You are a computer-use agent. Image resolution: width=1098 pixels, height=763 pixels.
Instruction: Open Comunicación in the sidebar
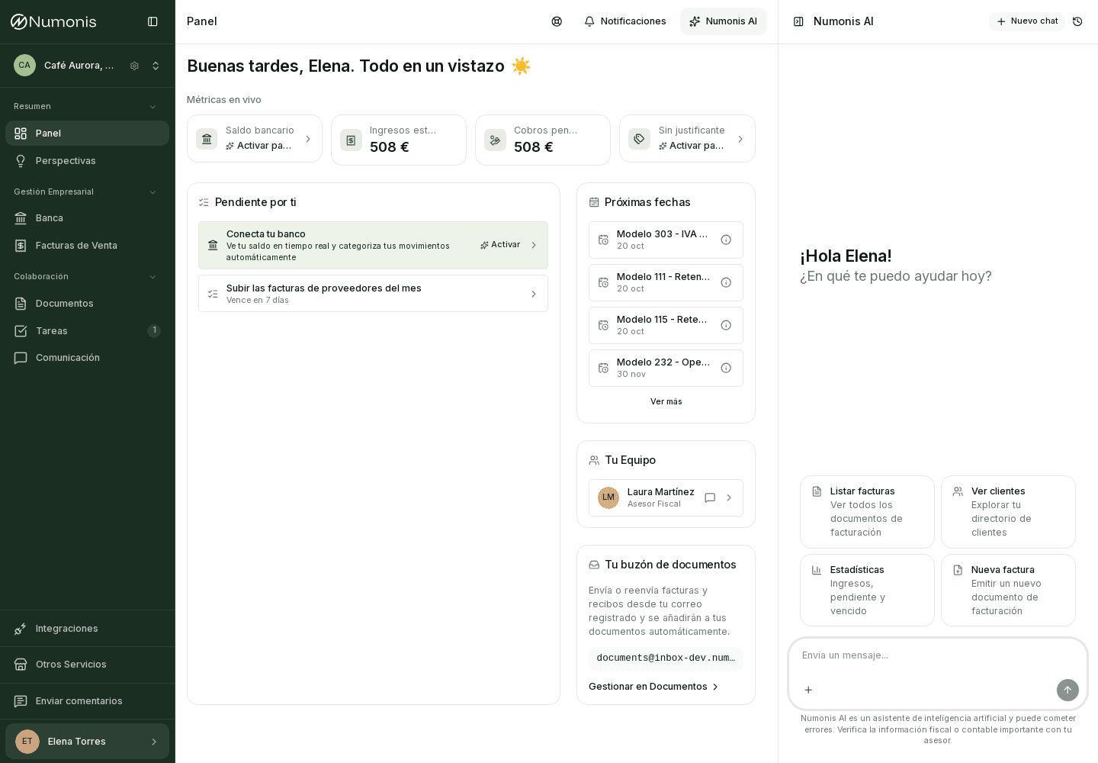pyautogui.click(x=87, y=358)
